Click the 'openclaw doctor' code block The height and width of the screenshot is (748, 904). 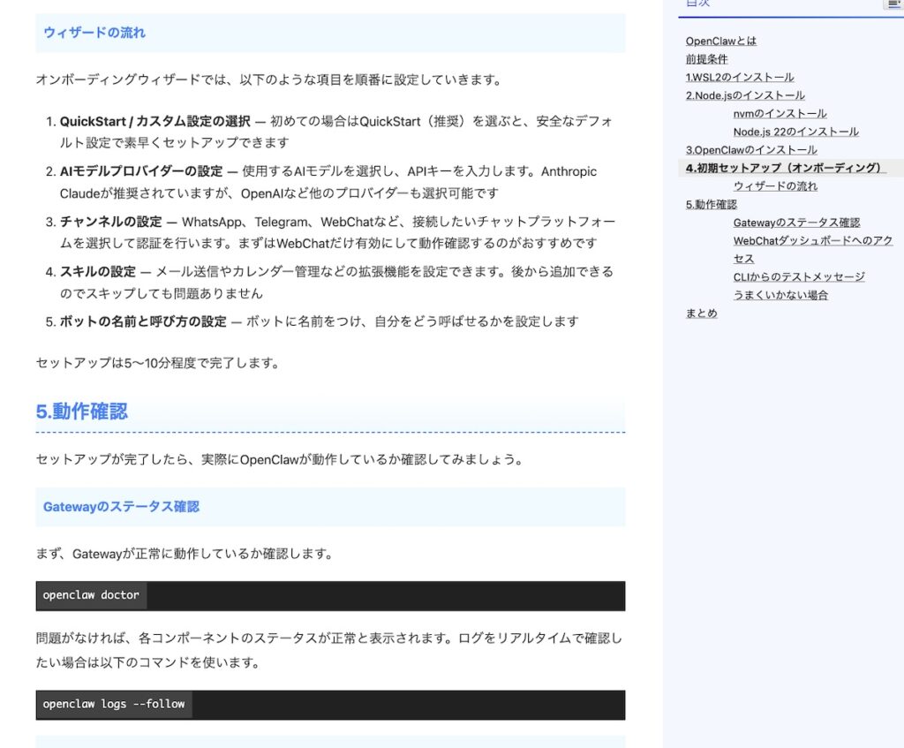tap(91, 595)
